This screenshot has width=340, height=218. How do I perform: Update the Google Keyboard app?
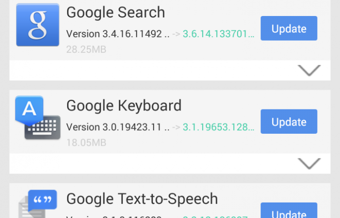289,122
